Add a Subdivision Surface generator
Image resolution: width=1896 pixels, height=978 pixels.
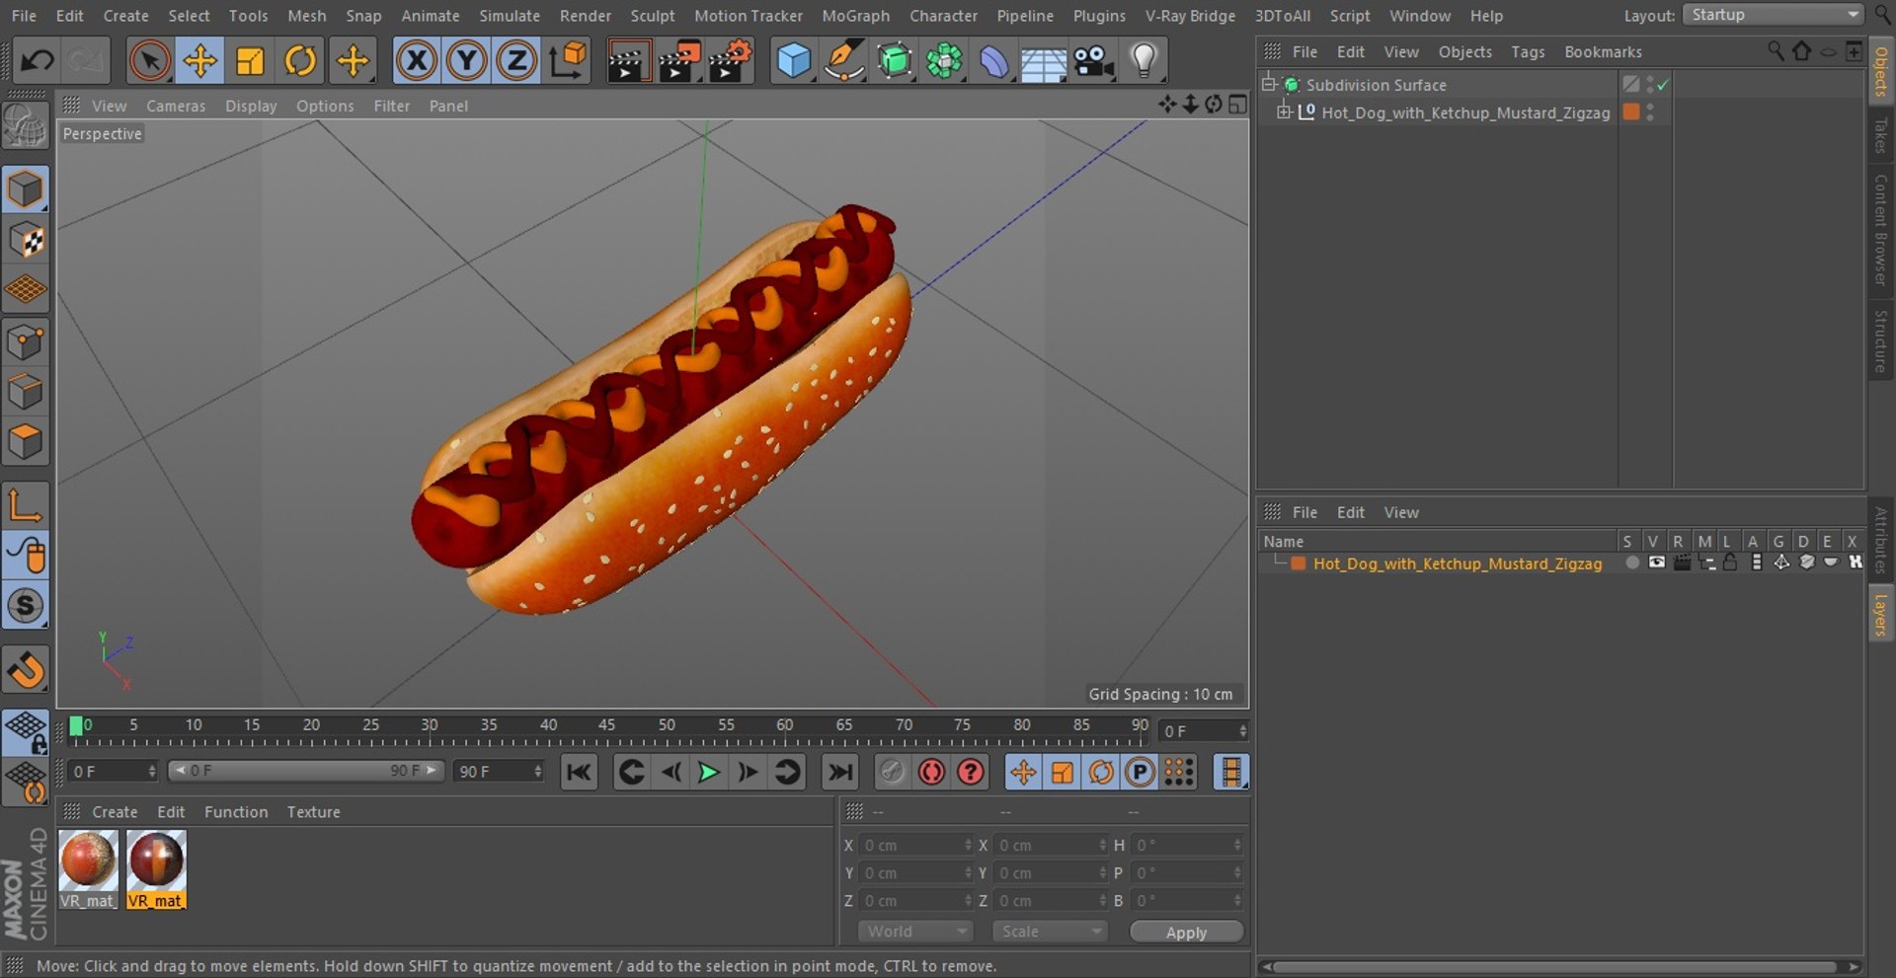pos(895,61)
